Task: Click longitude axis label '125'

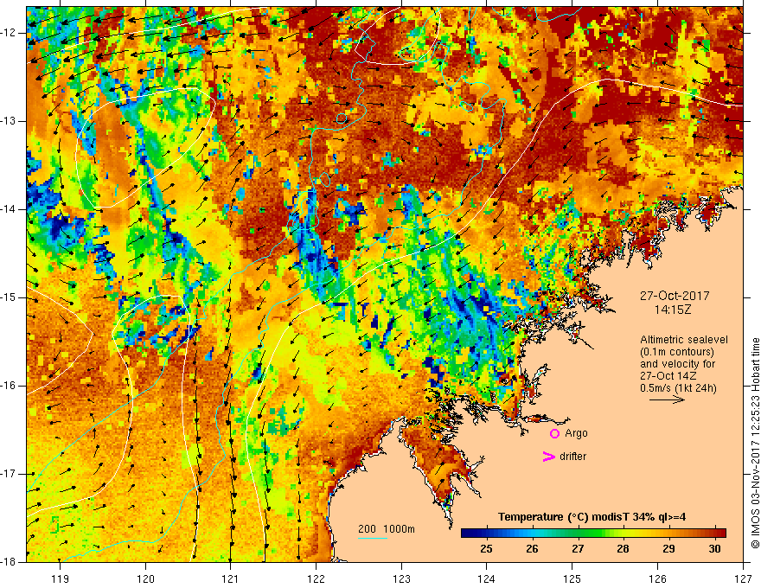Action: [x=572, y=578]
